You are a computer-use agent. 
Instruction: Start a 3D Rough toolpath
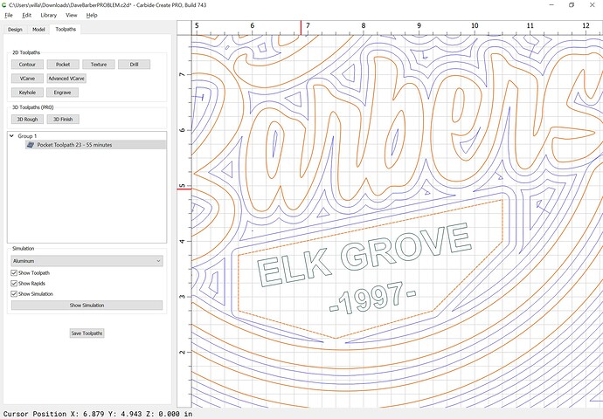pyautogui.click(x=27, y=119)
